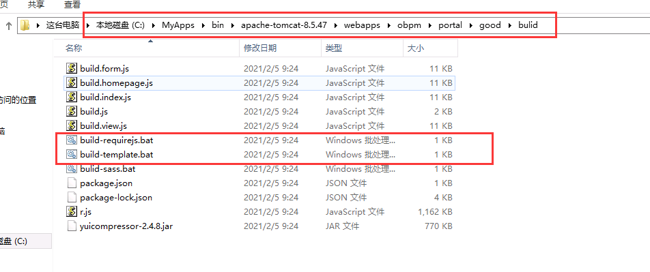Image resolution: width=650 pixels, height=272 pixels.
Task: Navigate to bin breadcrumb folder
Action: point(218,25)
